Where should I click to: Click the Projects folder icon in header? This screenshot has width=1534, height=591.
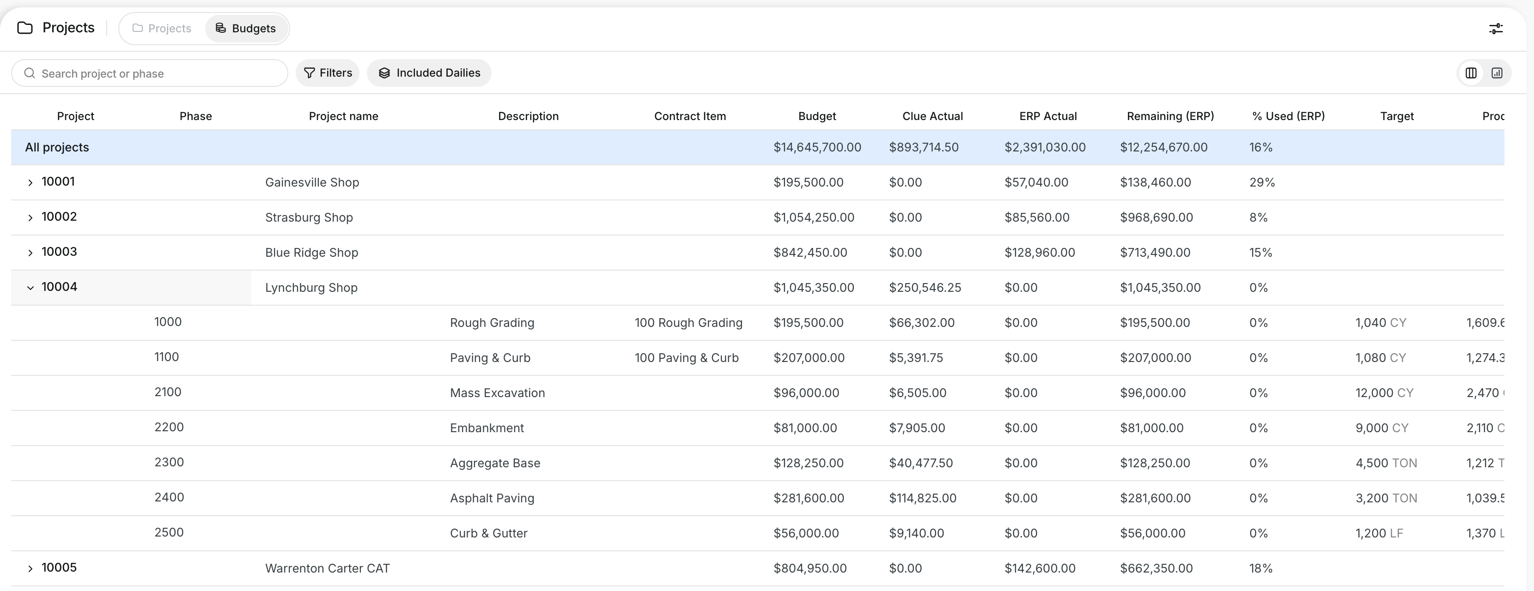pos(25,28)
